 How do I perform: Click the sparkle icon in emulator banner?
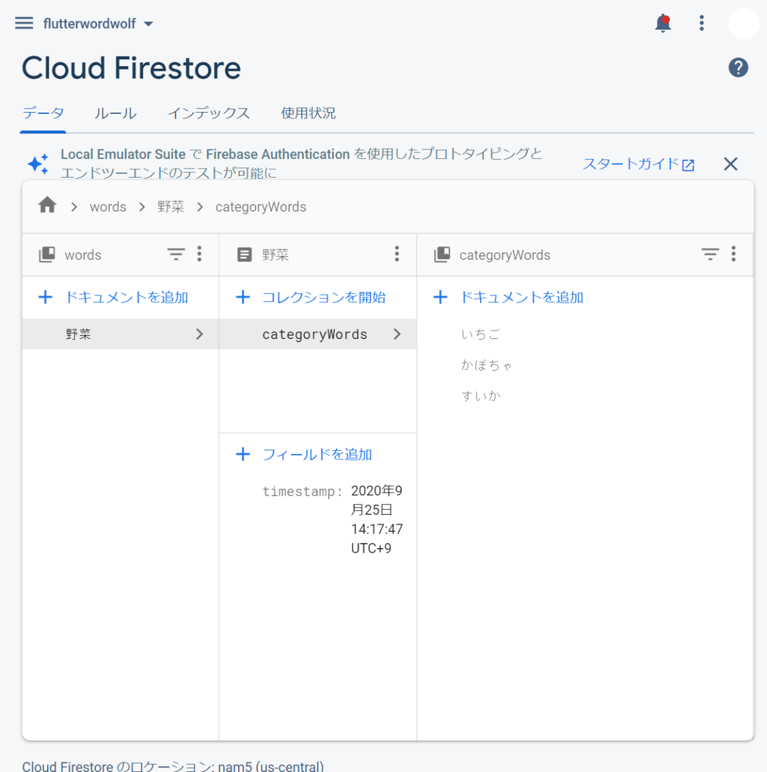(x=38, y=163)
